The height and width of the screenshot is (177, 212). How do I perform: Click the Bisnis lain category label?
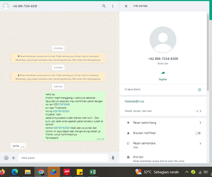pos(163,63)
